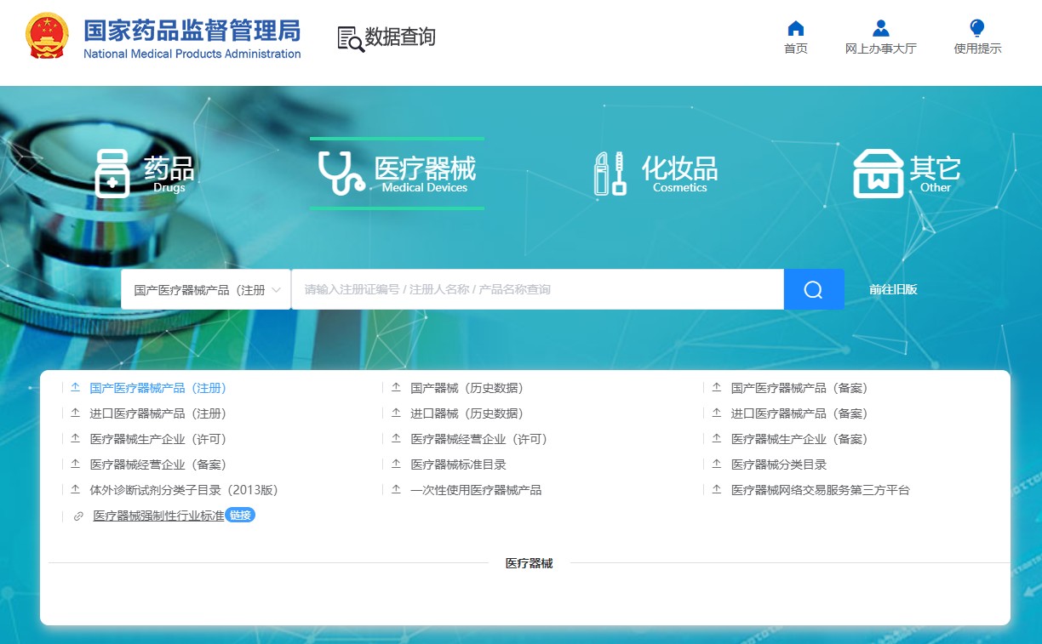The height and width of the screenshot is (644, 1042).
Task: Click upload icon beside 医疗器械经营企业（许可）
Action: pyautogui.click(x=396, y=439)
